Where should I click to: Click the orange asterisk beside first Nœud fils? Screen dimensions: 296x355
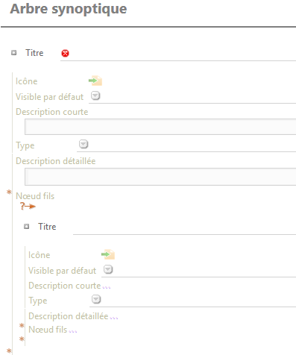9,192
